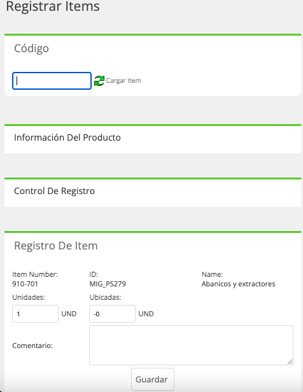The width and height of the screenshot is (303, 392).
Task: Click the Comentario: label
Action: (32, 346)
